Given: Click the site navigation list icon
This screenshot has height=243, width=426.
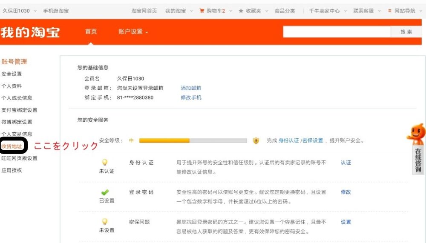Looking at the screenshot, I should coord(390,11).
